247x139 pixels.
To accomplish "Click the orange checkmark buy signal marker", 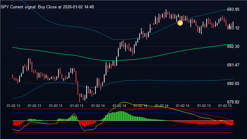I will pyautogui.click(x=180, y=23).
